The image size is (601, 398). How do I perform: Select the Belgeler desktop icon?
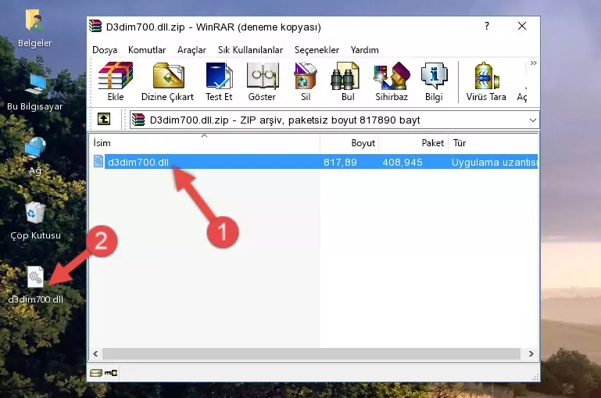click(34, 29)
